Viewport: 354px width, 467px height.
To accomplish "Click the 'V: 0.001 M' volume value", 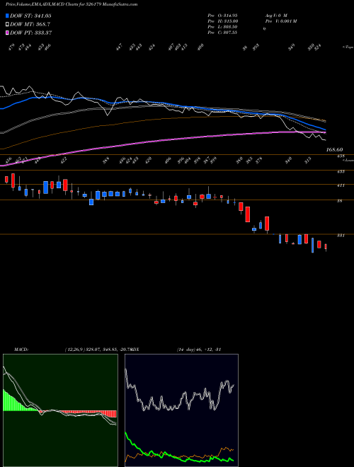I will 287,21.
